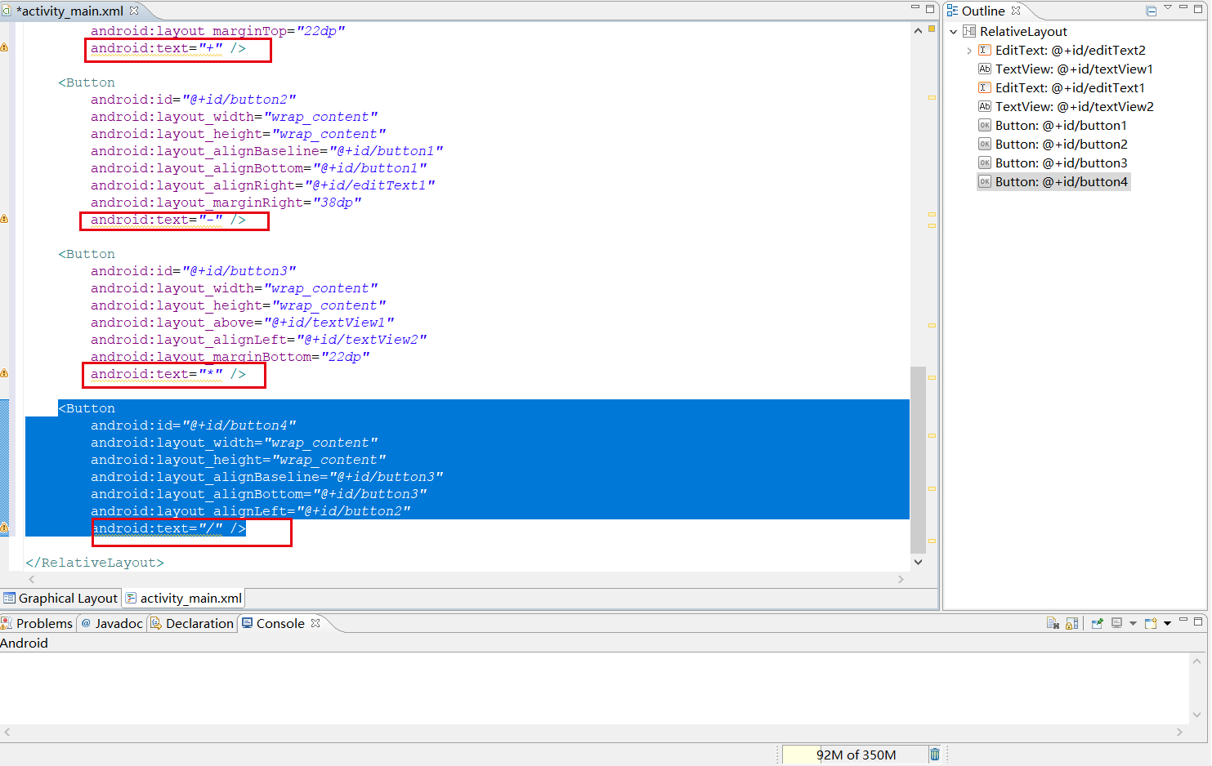Screen dimensions: 1212x766
Task: Click the OK icon beside Button button2
Action: pos(985,144)
